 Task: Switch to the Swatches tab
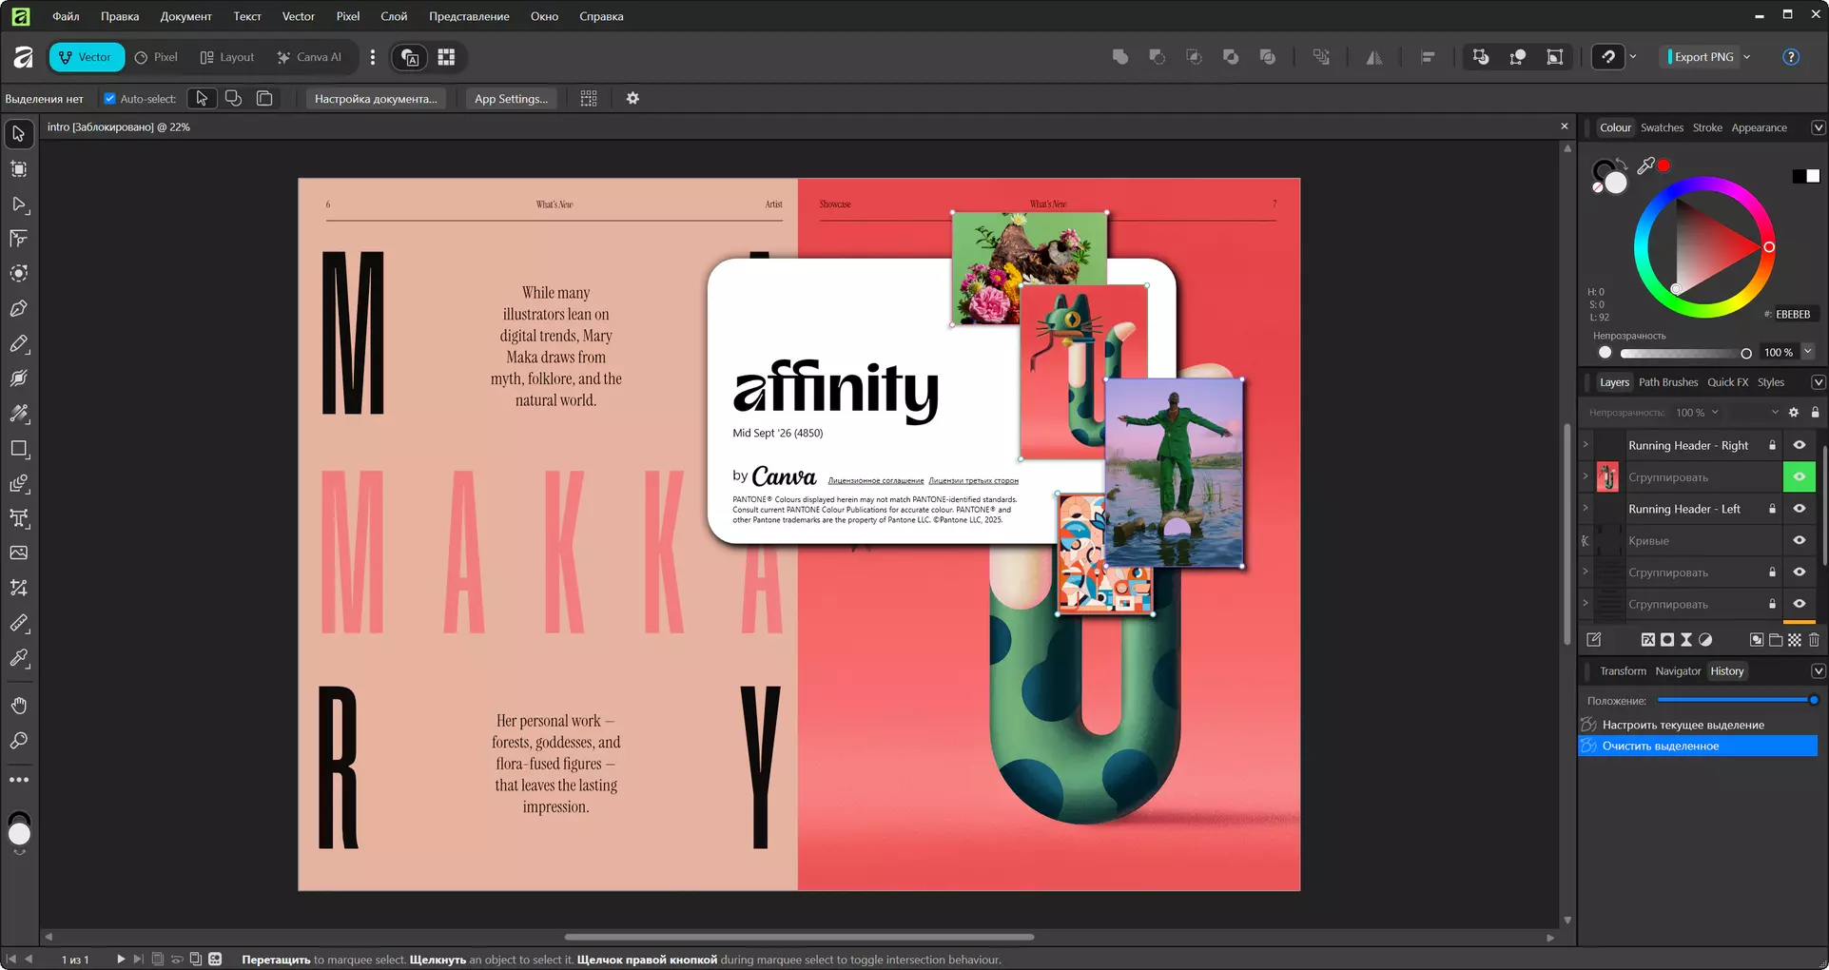(1662, 127)
